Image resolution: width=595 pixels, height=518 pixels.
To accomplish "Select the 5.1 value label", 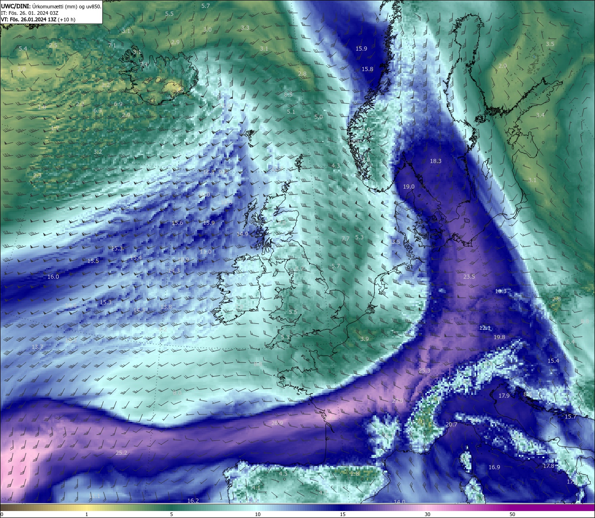I will (291, 112).
